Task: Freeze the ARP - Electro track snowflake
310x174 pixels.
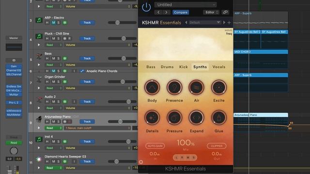Action: tap(64, 23)
